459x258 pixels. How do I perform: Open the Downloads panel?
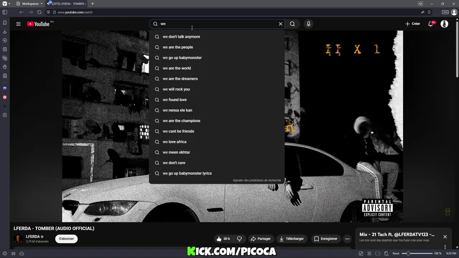coord(5,32)
